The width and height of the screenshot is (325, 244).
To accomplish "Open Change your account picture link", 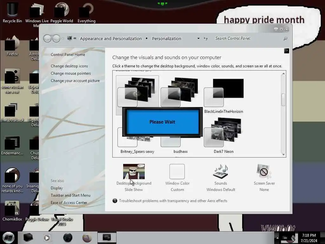I will 75,81.
